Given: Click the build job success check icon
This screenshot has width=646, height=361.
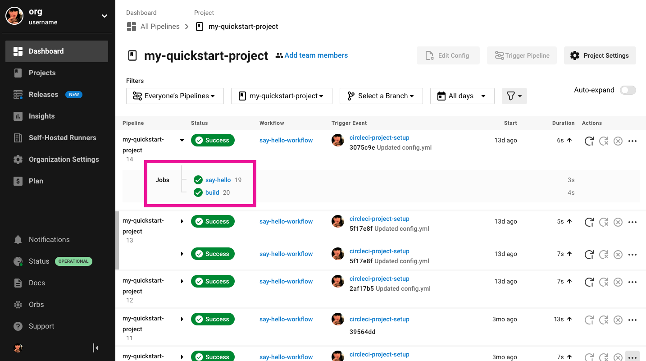Looking at the screenshot, I should [198, 192].
